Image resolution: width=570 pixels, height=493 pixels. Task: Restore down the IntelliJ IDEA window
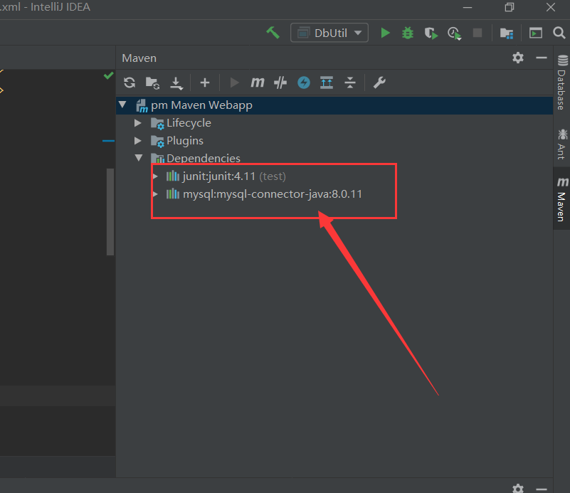pyautogui.click(x=510, y=7)
